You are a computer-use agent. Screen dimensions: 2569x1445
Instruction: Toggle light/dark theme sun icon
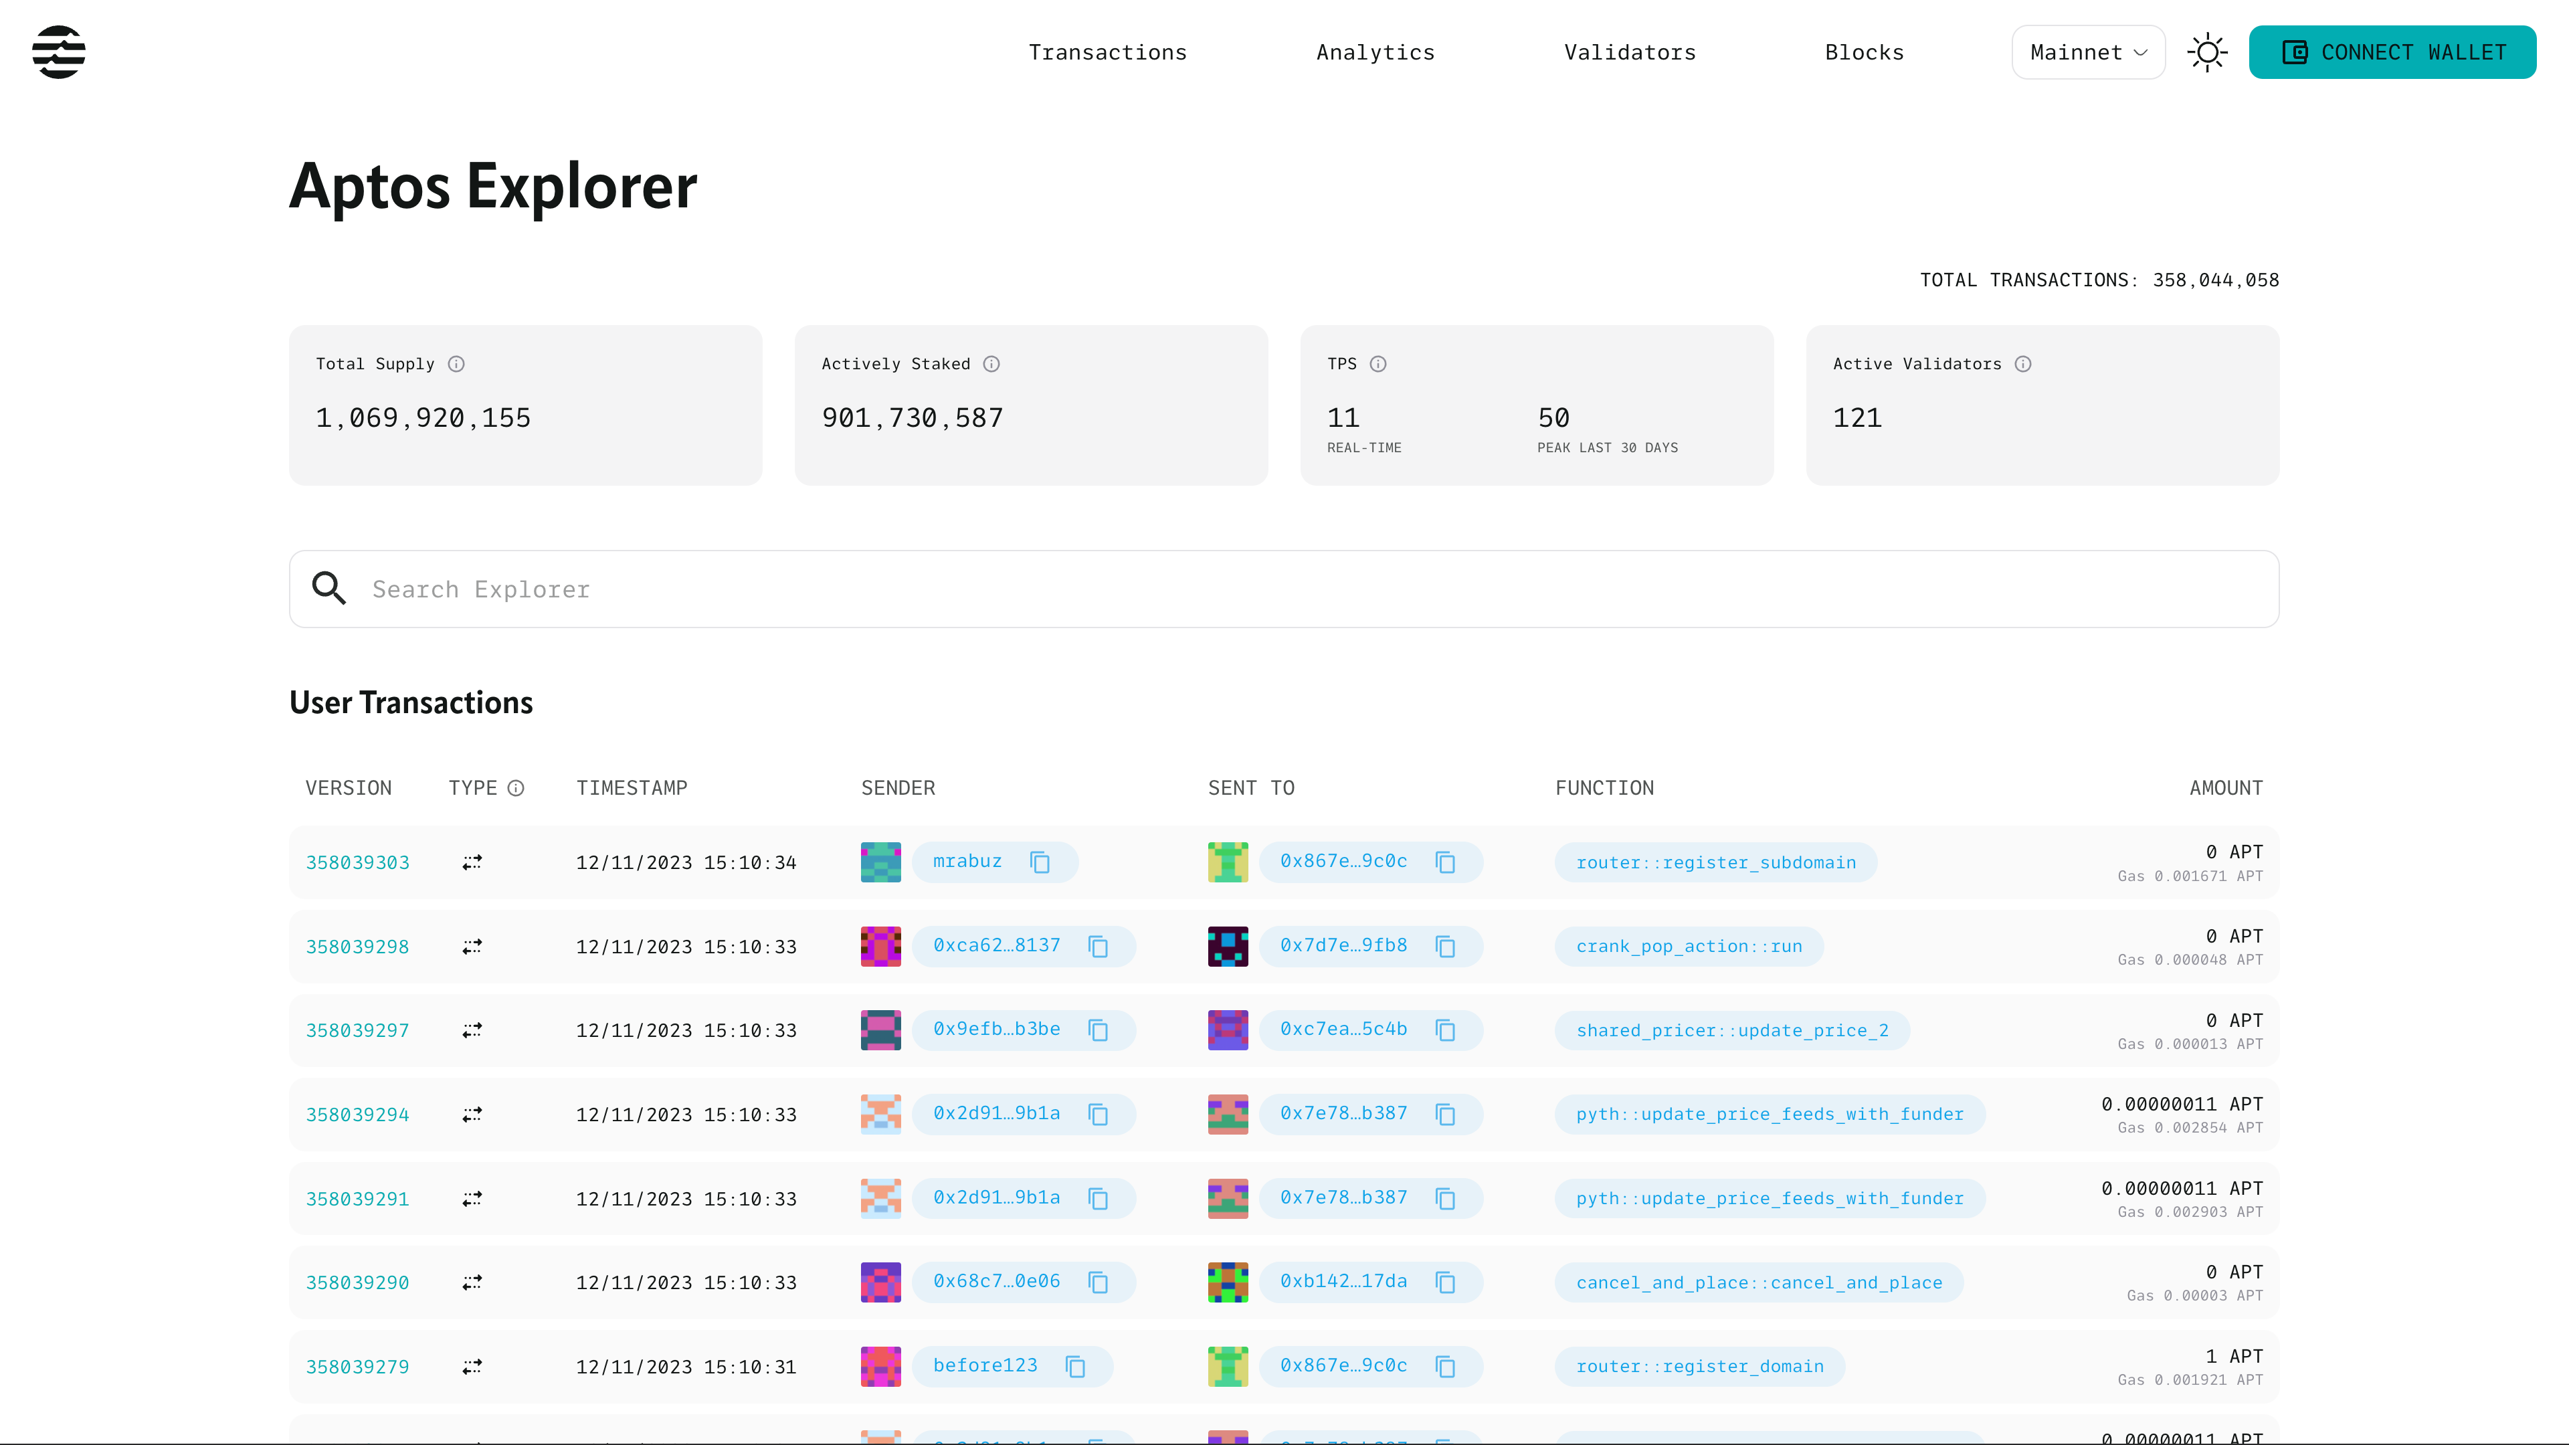coord(2207,52)
